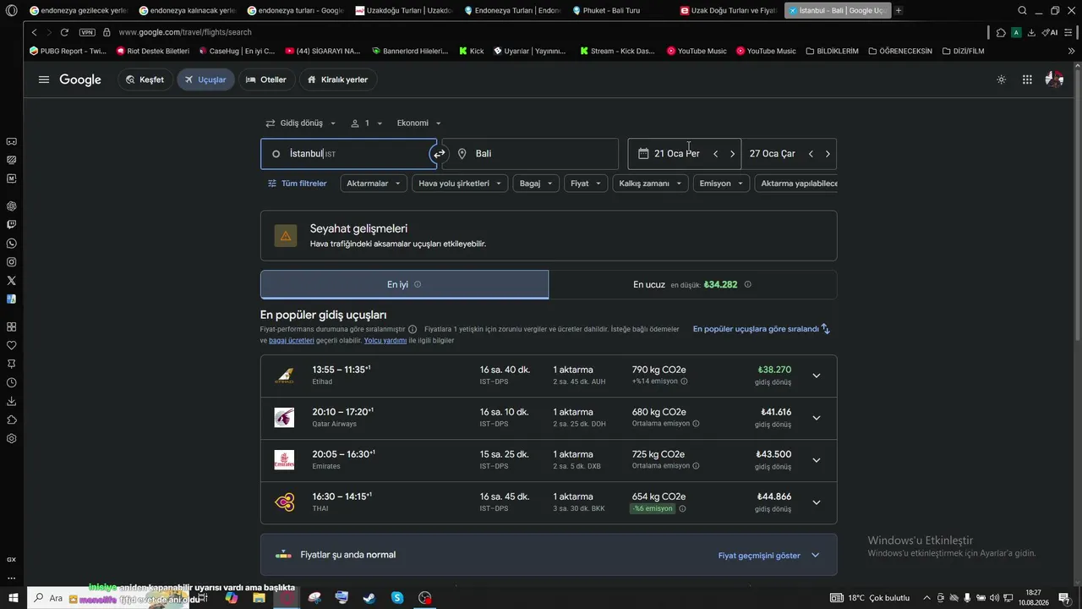
Task: Open the Gidiş dönüş trip type dropdown
Action: pyautogui.click(x=301, y=123)
